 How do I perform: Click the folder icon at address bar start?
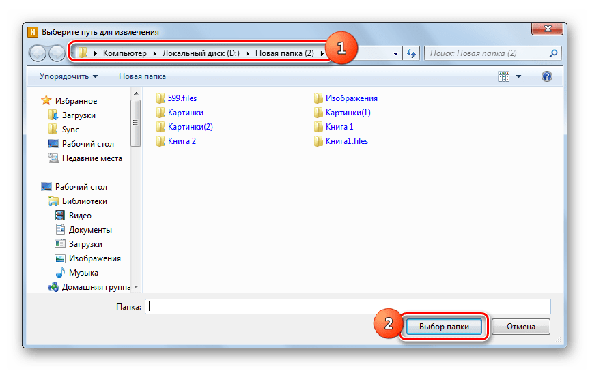point(83,53)
